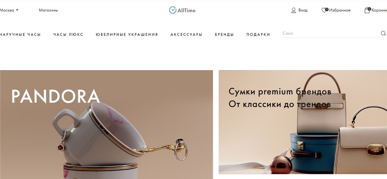Go to the Аксессуары menu
This screenshot has height=179, width=387.
[186, 34]
